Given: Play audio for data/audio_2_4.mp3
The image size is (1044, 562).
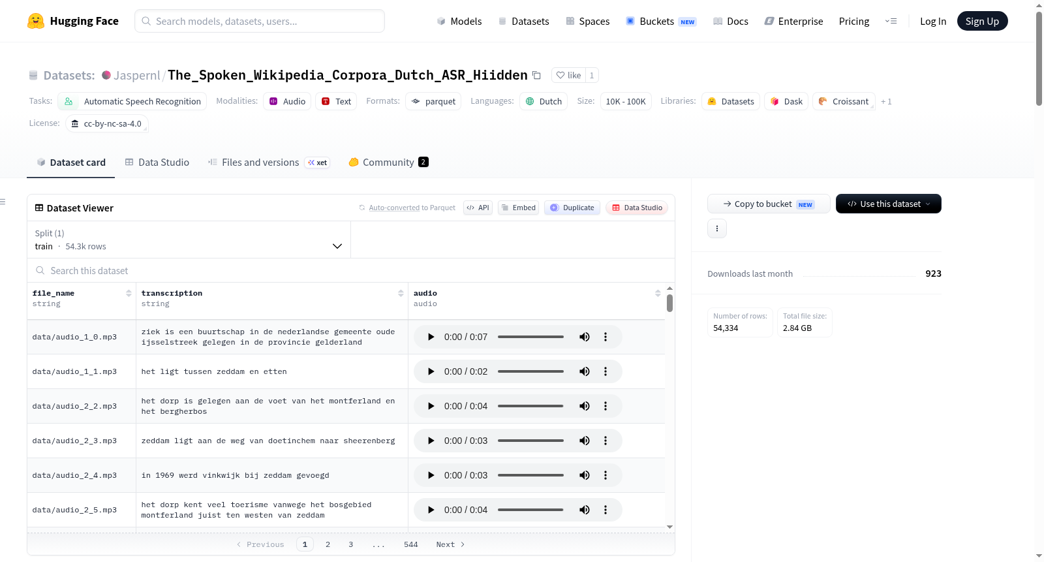Looking at the screenshot, I should pyautogui.click(x=431, y=475).
